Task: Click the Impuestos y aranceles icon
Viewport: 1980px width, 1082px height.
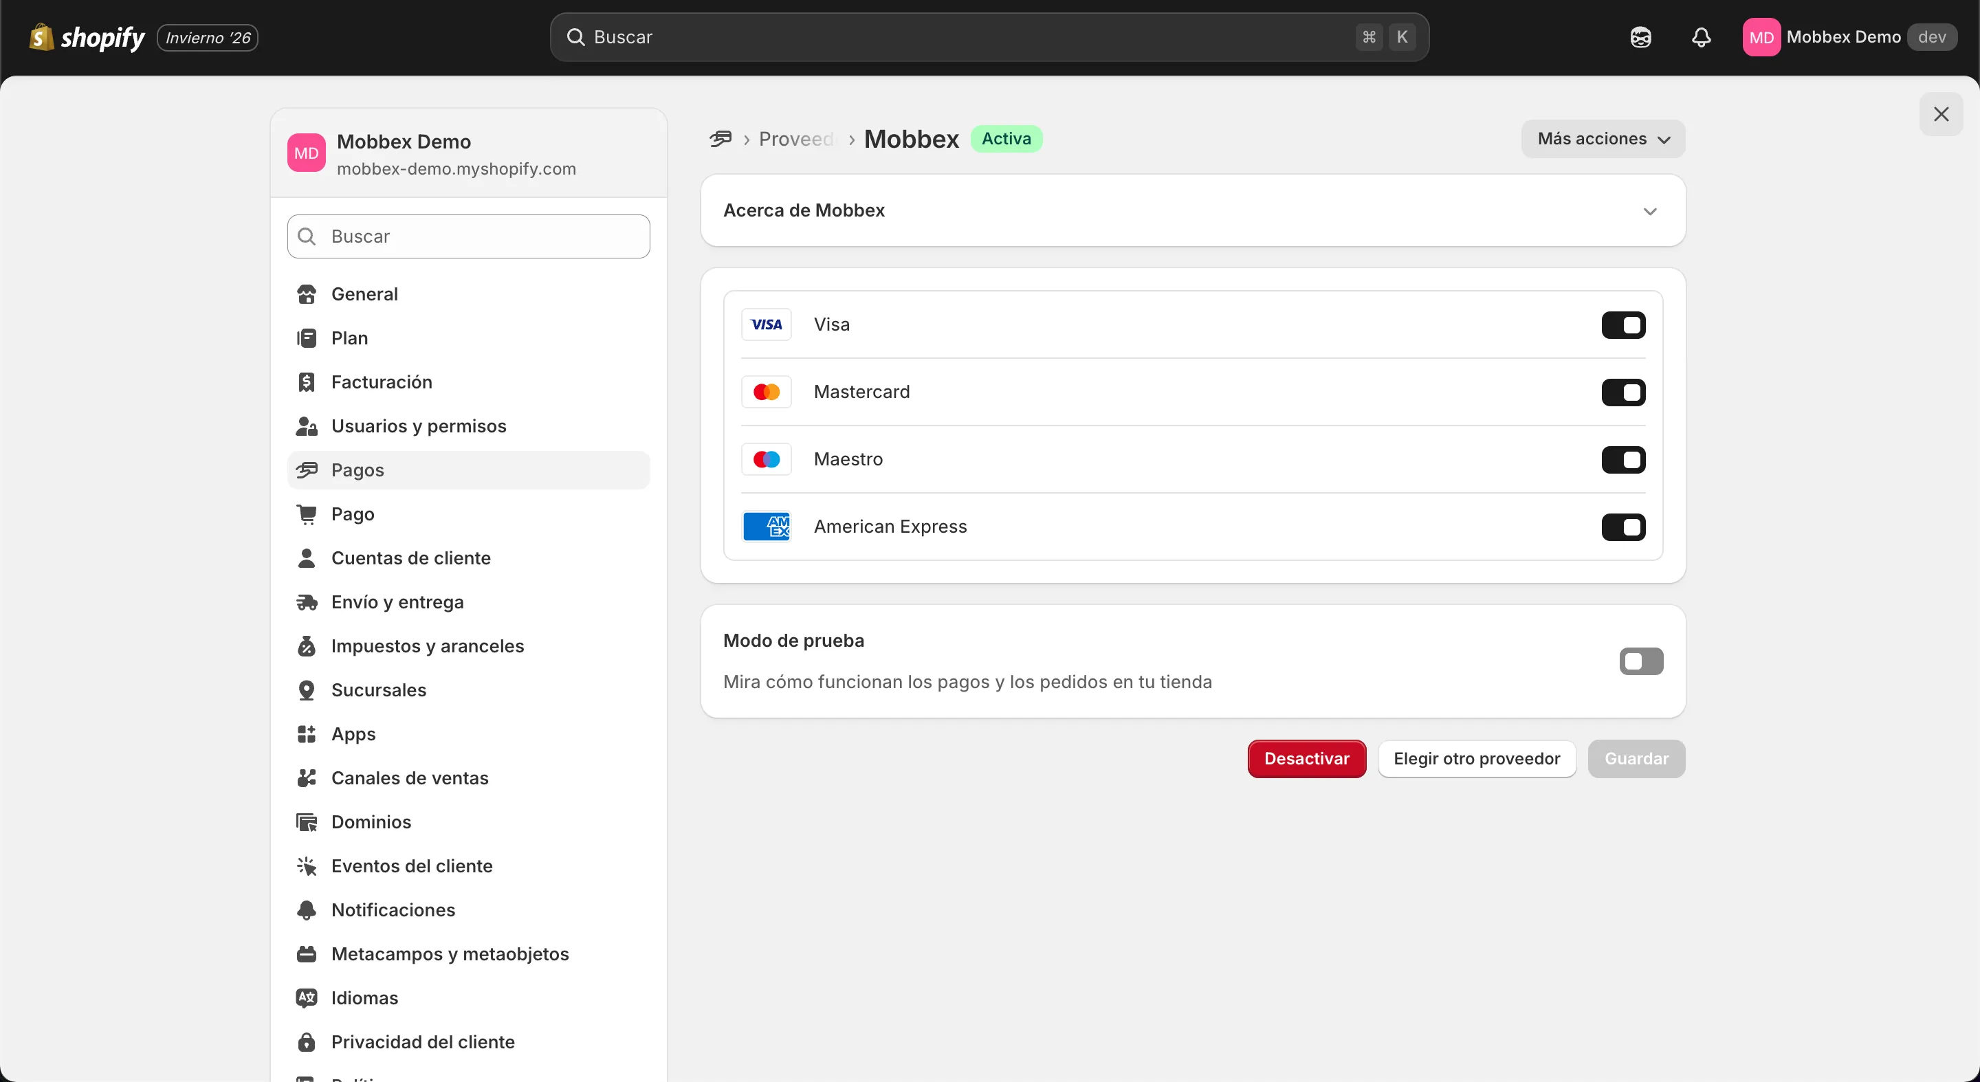Action: point(307,646)
